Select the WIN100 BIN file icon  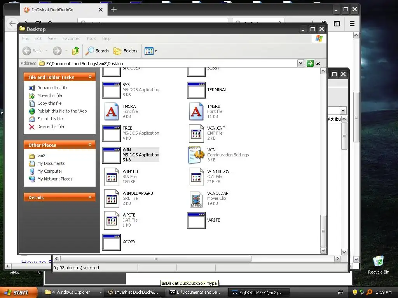click(x=112, y=177)
